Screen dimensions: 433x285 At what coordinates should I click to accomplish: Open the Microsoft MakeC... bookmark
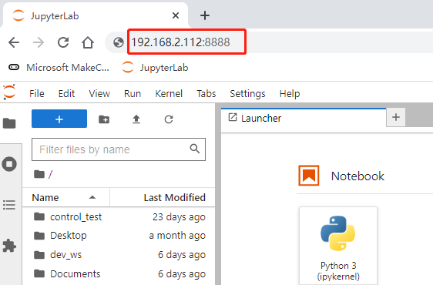(59, 68)
